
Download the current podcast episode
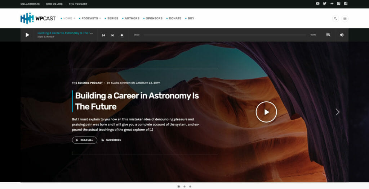tap(122, 35)
